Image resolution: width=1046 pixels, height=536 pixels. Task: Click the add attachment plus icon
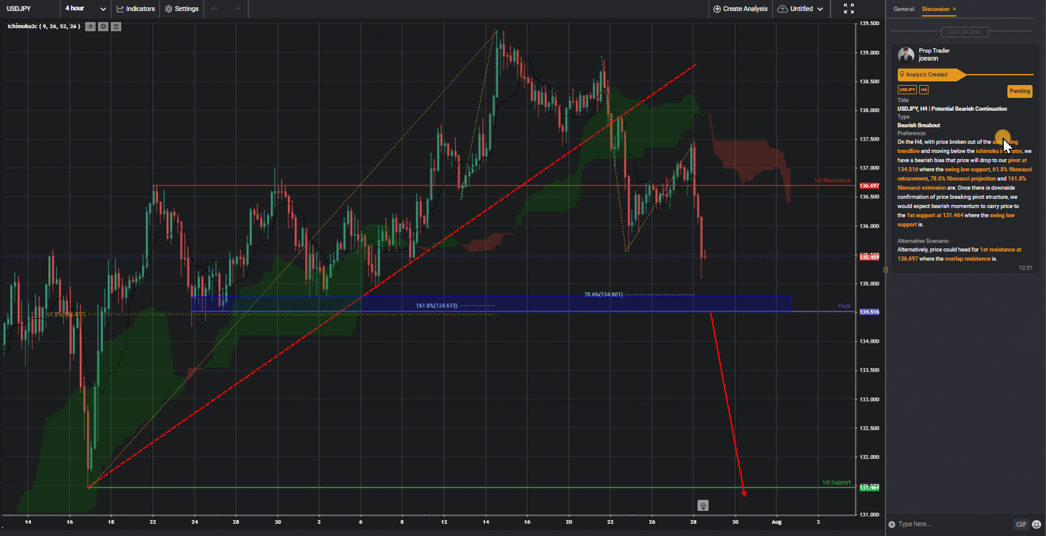[x=892, y=524]
